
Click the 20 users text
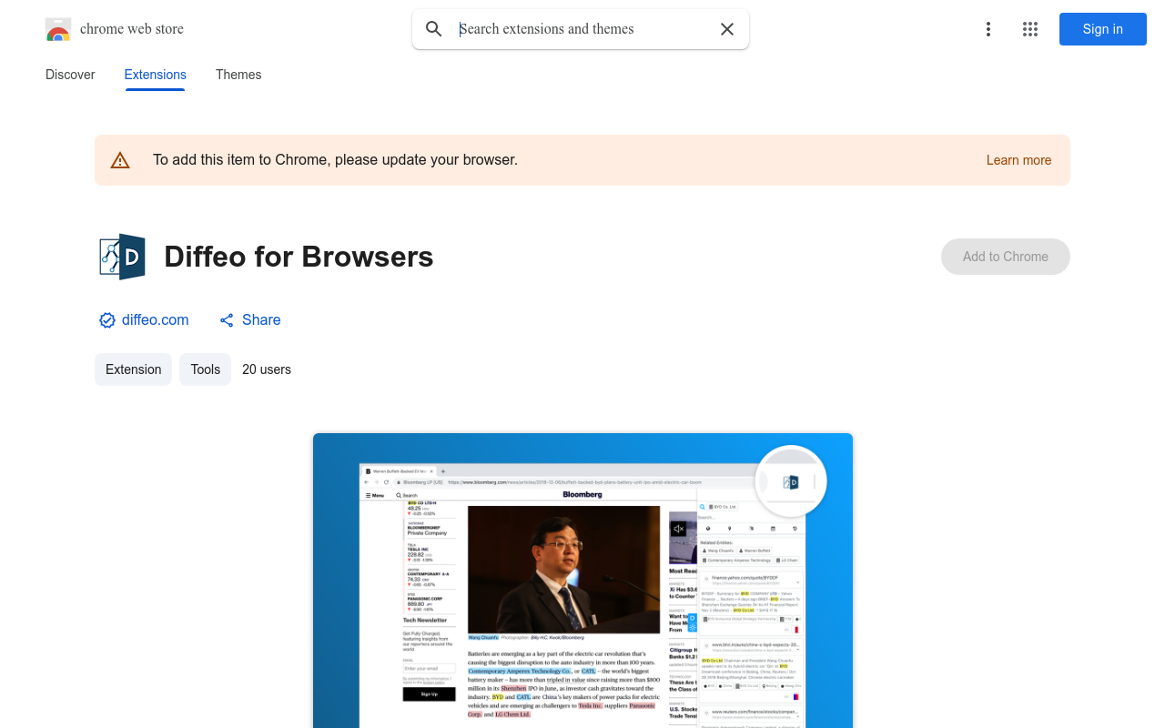pyautogui.click(x=267, y=369)
